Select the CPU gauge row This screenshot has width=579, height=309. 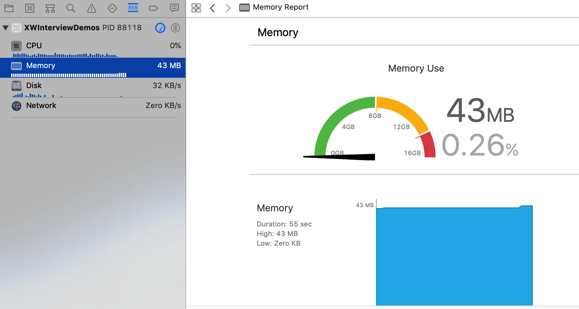click(x=93, y=48)
